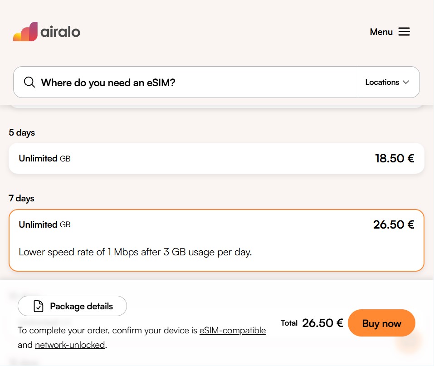Expand the Locations chevron arrow
Image resolution: width=434 pixels, height=366 pixels.
click(406, 82)
